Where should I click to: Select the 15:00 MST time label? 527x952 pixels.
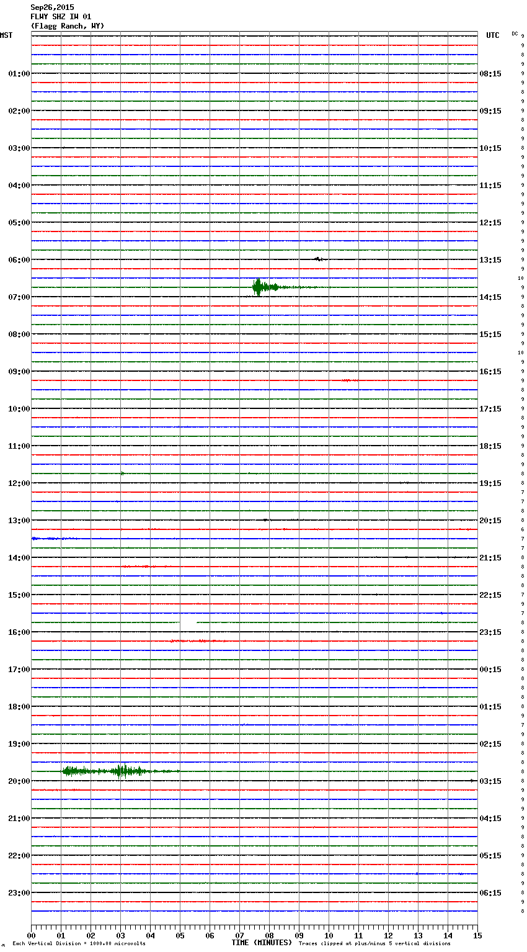[x=19, y=595]
